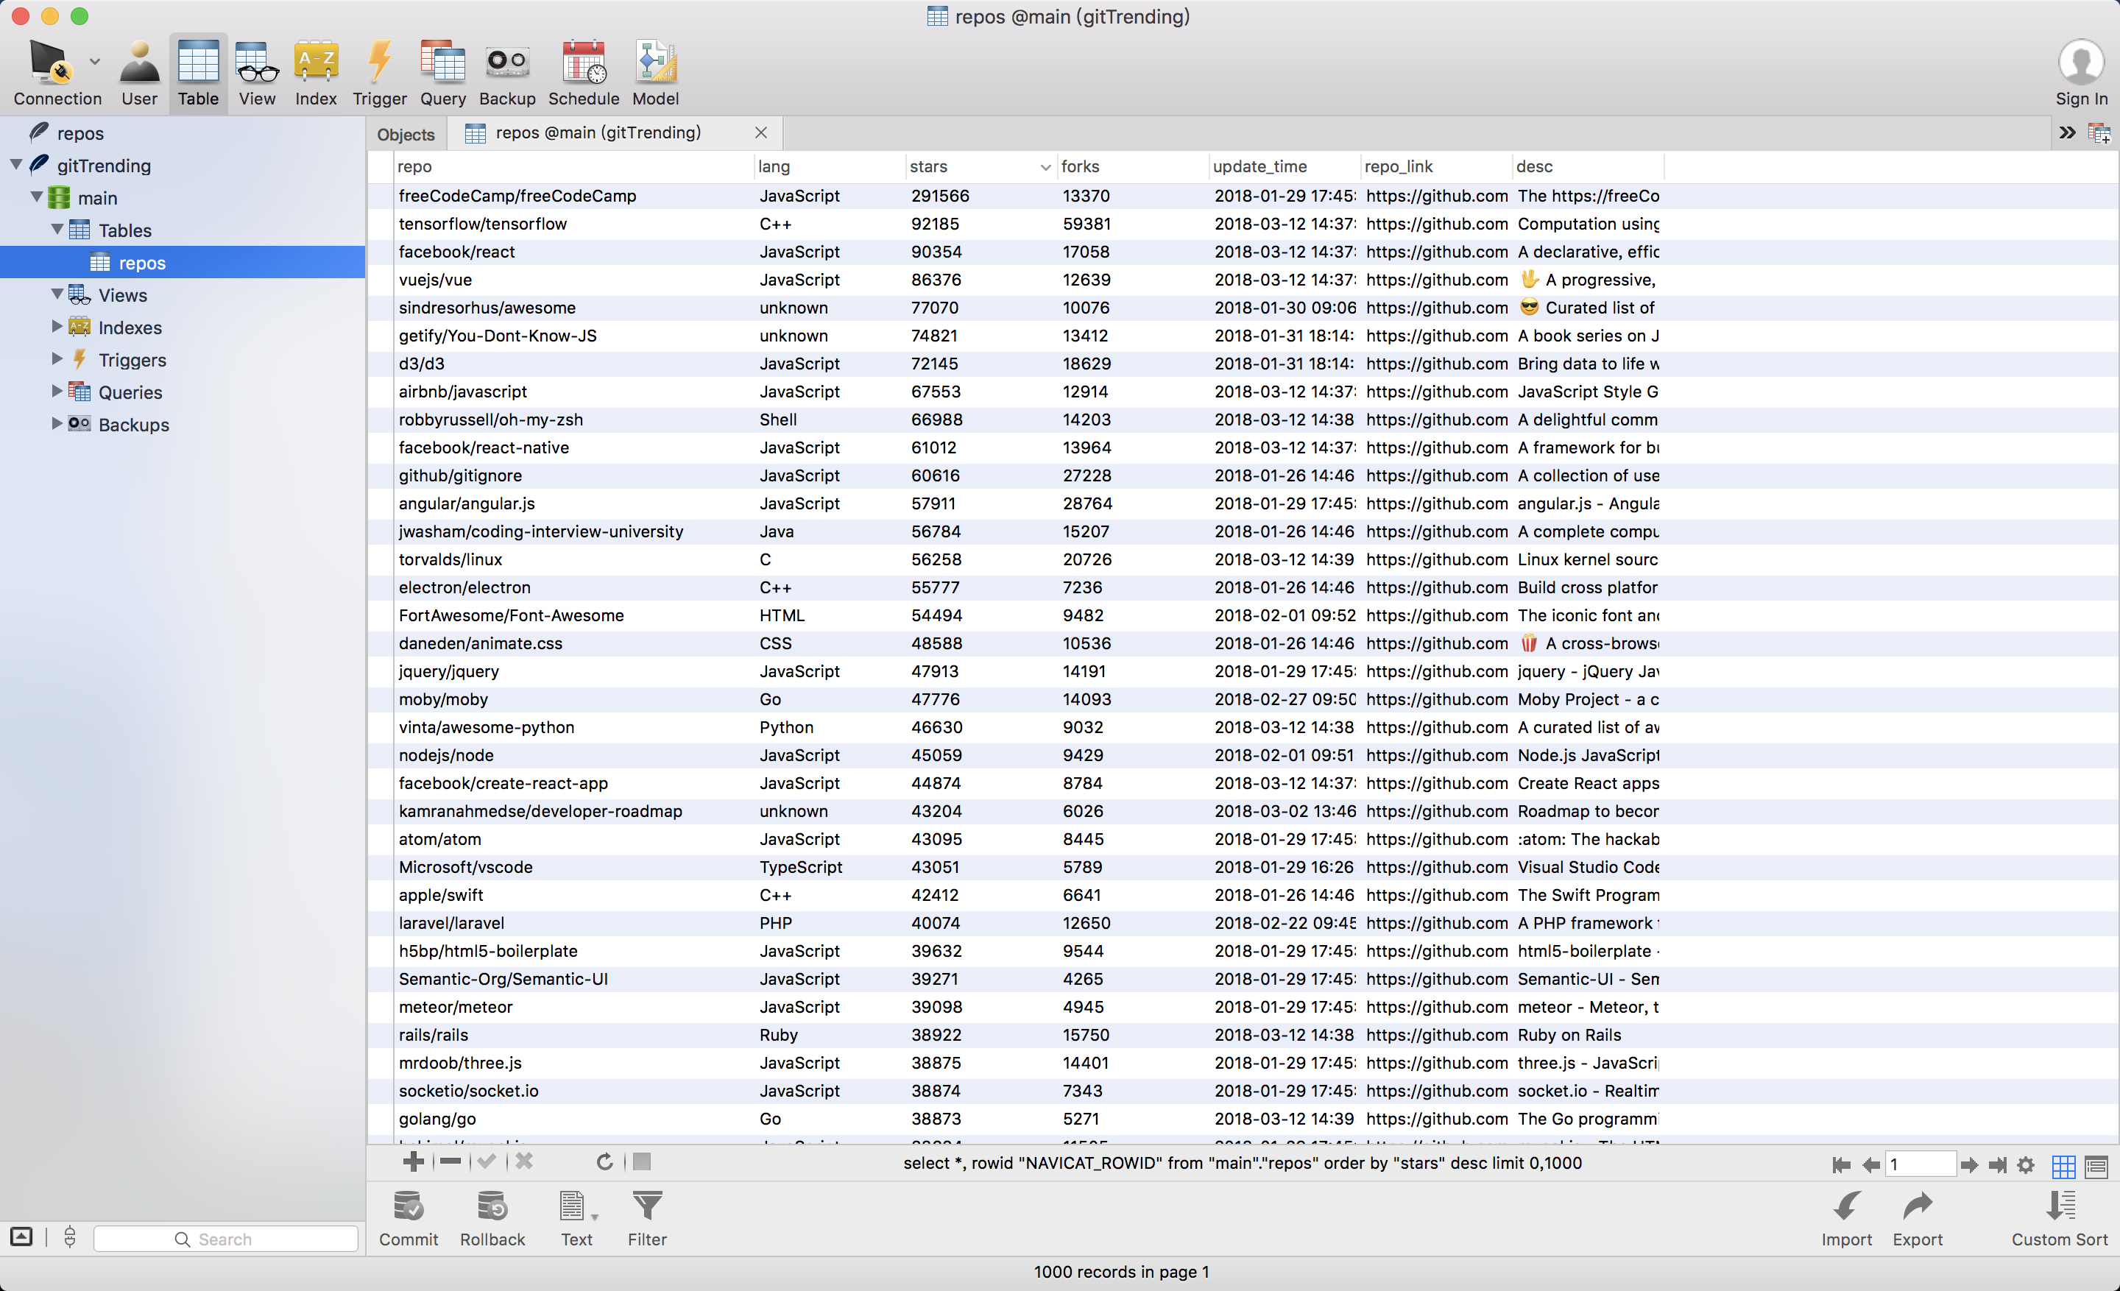
Task: Select the torvalds/linux repo cell
Action: tap(573, 559)
